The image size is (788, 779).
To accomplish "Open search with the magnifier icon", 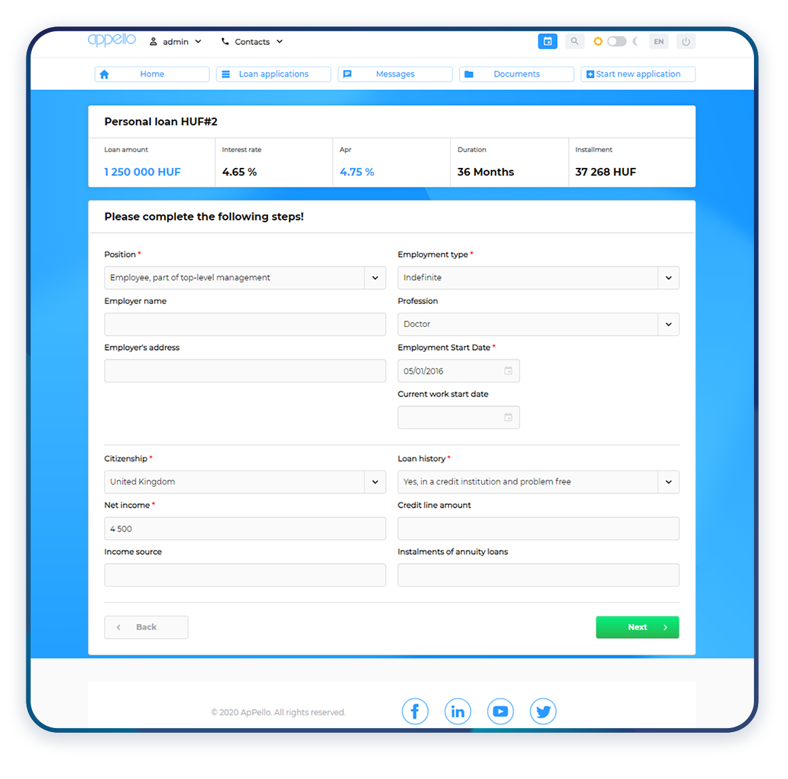I will click(575, 41).
